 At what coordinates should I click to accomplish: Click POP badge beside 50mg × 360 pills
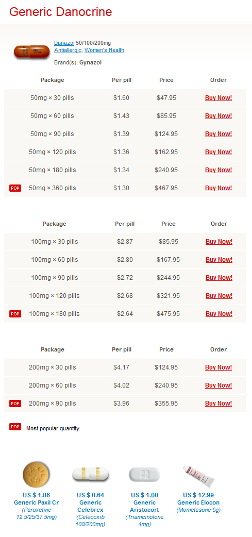[15, 188]
